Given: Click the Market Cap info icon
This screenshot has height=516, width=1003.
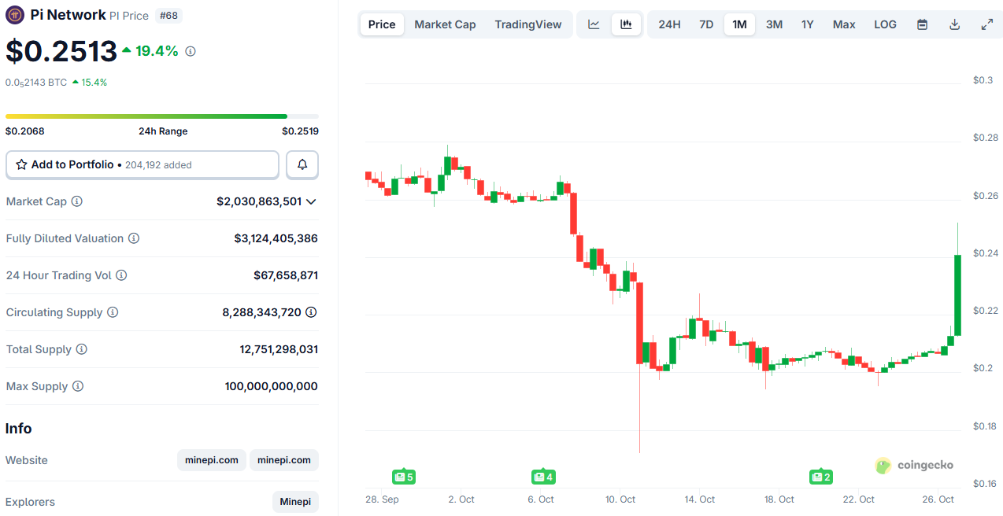Looking at the screenshot, I should (76, 201).
